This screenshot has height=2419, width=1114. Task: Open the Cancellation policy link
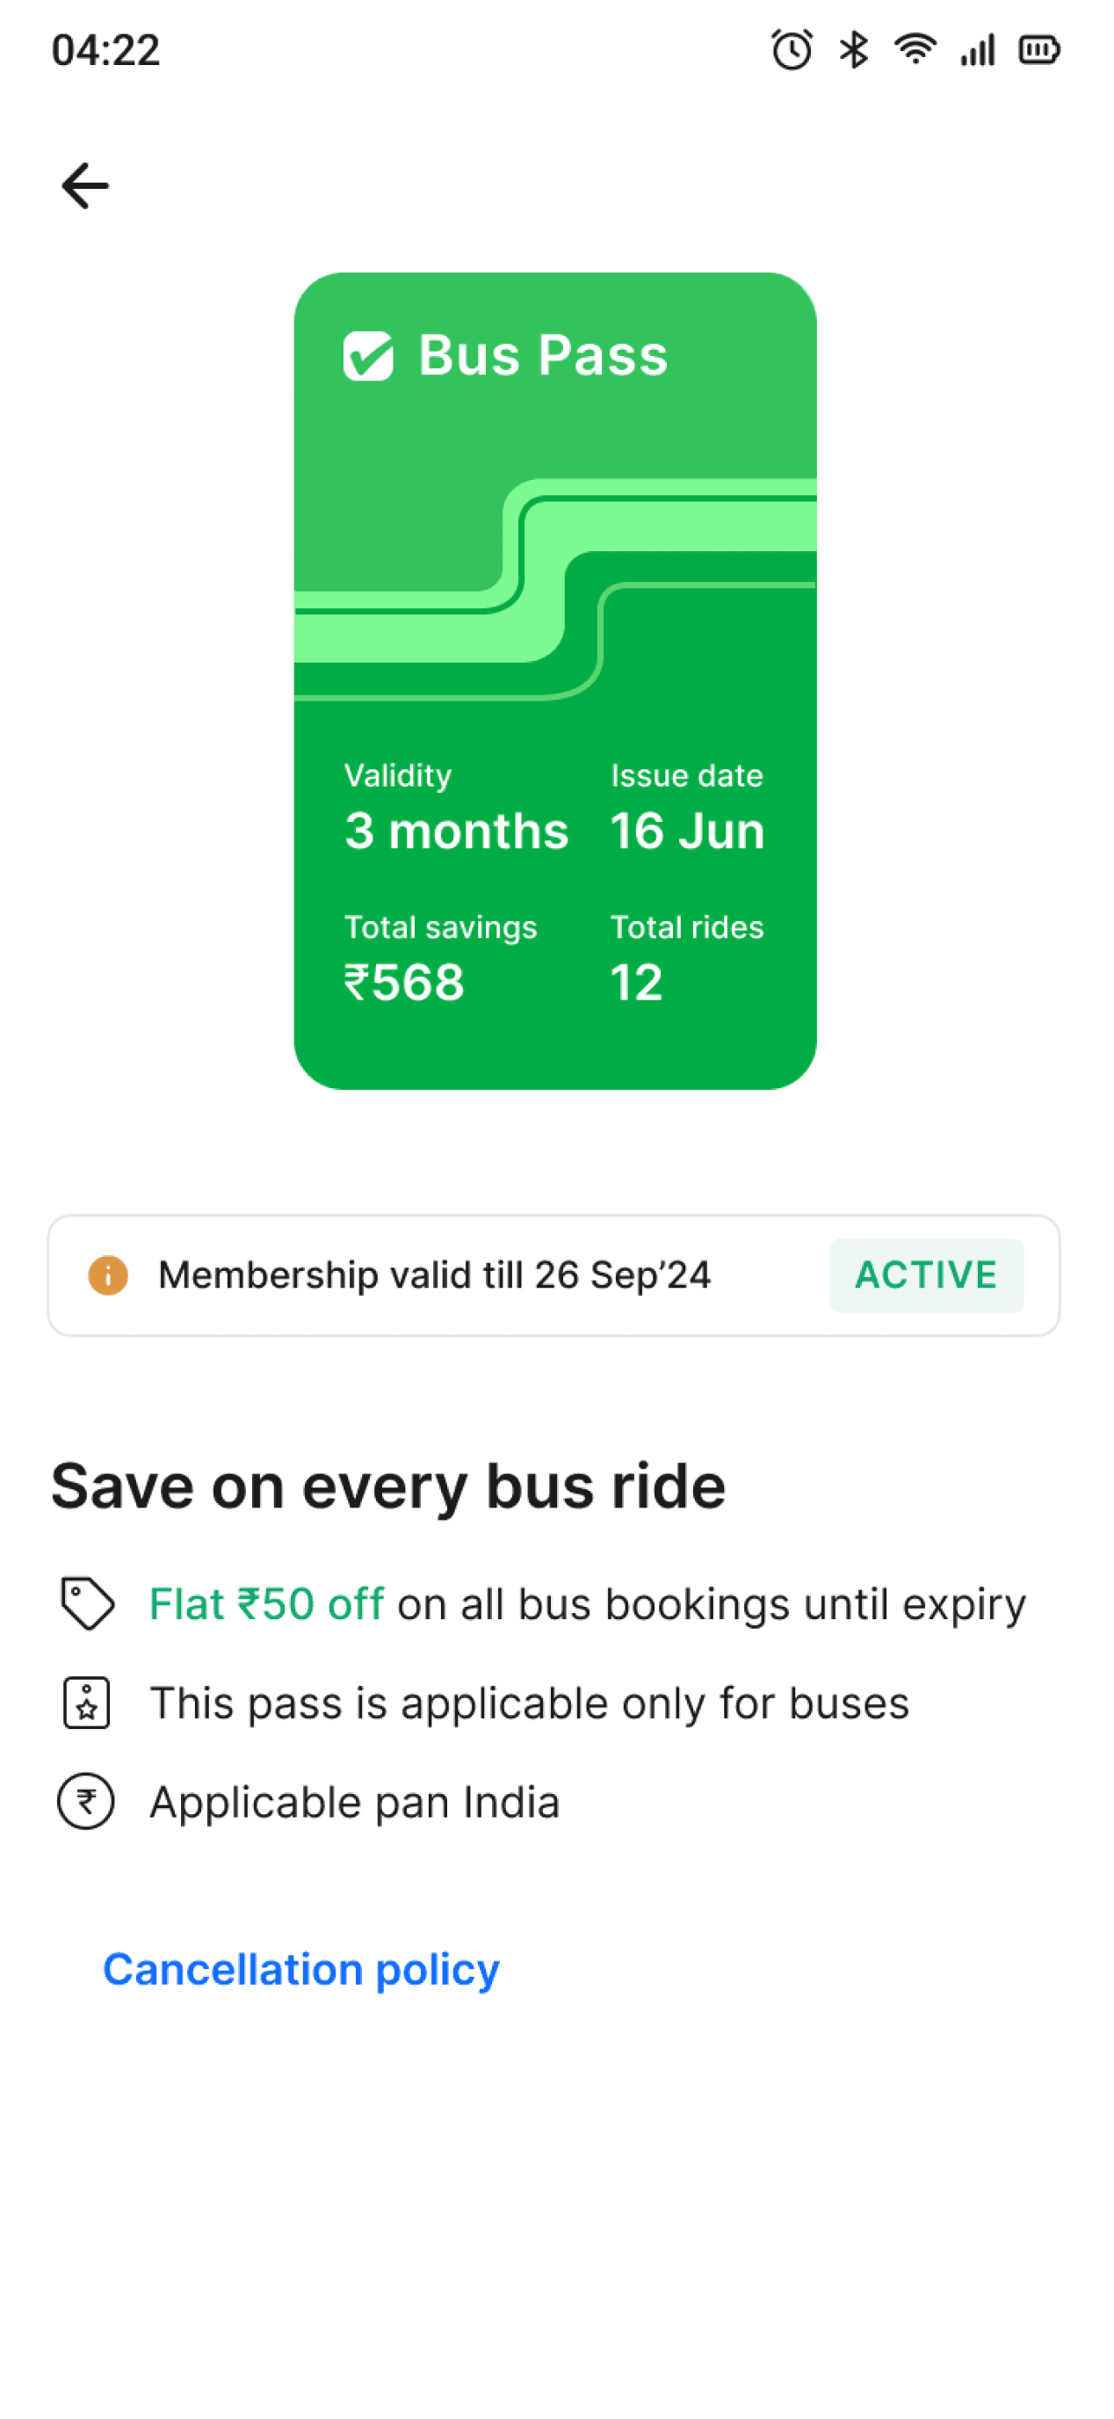[301, 1969]
